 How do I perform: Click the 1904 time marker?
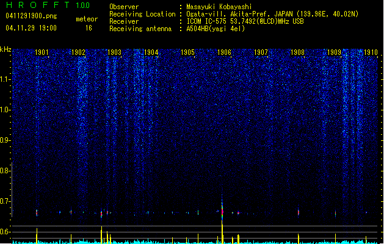(151, 52)
